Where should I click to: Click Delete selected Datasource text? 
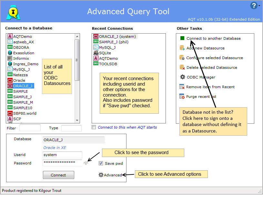(212, 68)
